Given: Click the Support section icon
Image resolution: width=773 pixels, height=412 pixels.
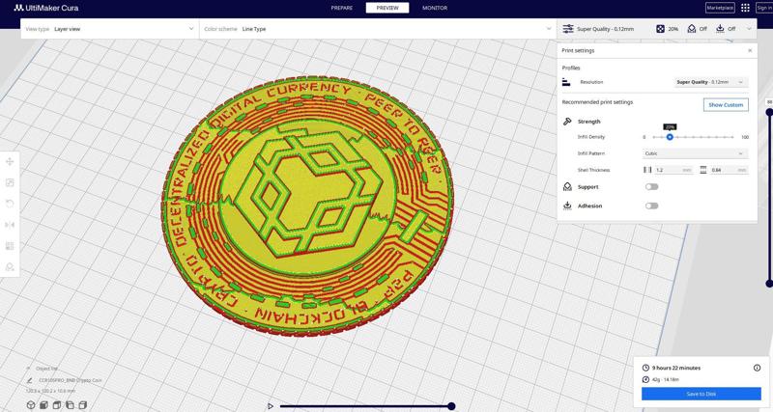Looking at the screenshot, I should [x=567, y=187].
